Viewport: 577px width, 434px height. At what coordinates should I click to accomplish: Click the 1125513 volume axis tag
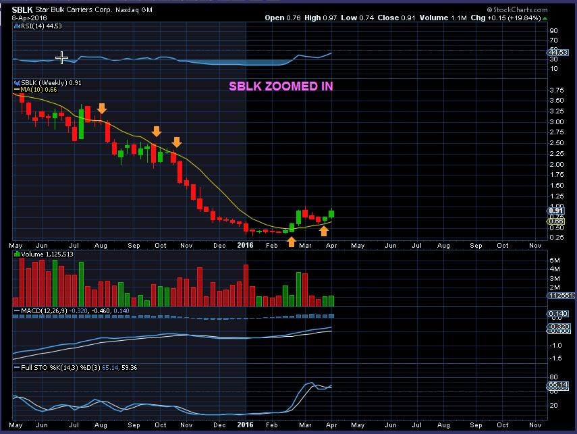(561, 295)
